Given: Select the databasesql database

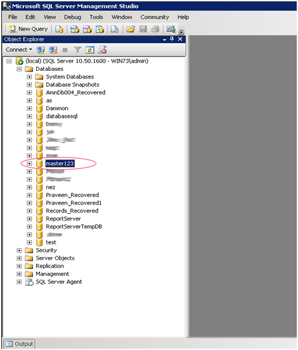Looking at the screenshot, I should [x=62, y=116].
